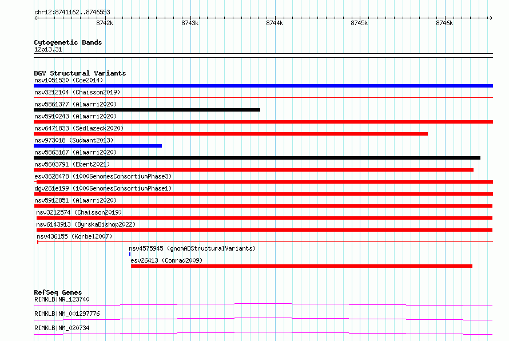This screenshot has width=509, height=341.
Task: Click the nsv6471833 red variant bar
Action: (x=231, y=134)
